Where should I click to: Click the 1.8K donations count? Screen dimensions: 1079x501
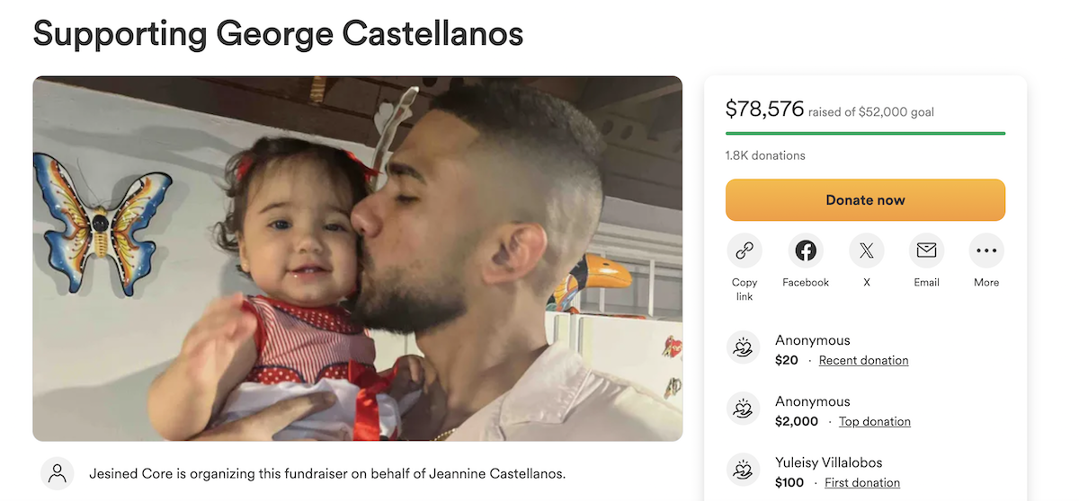coord(765,155)
